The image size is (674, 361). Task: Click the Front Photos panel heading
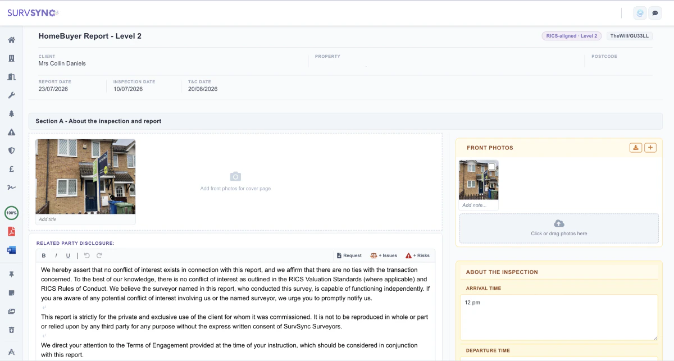490,148
